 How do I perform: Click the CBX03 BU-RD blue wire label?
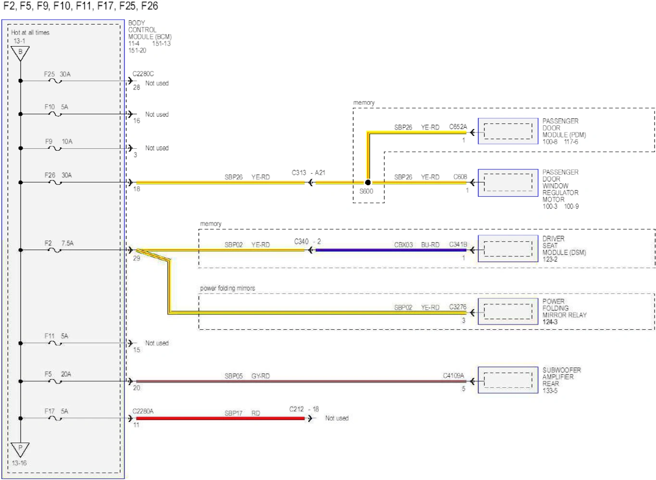417,245
